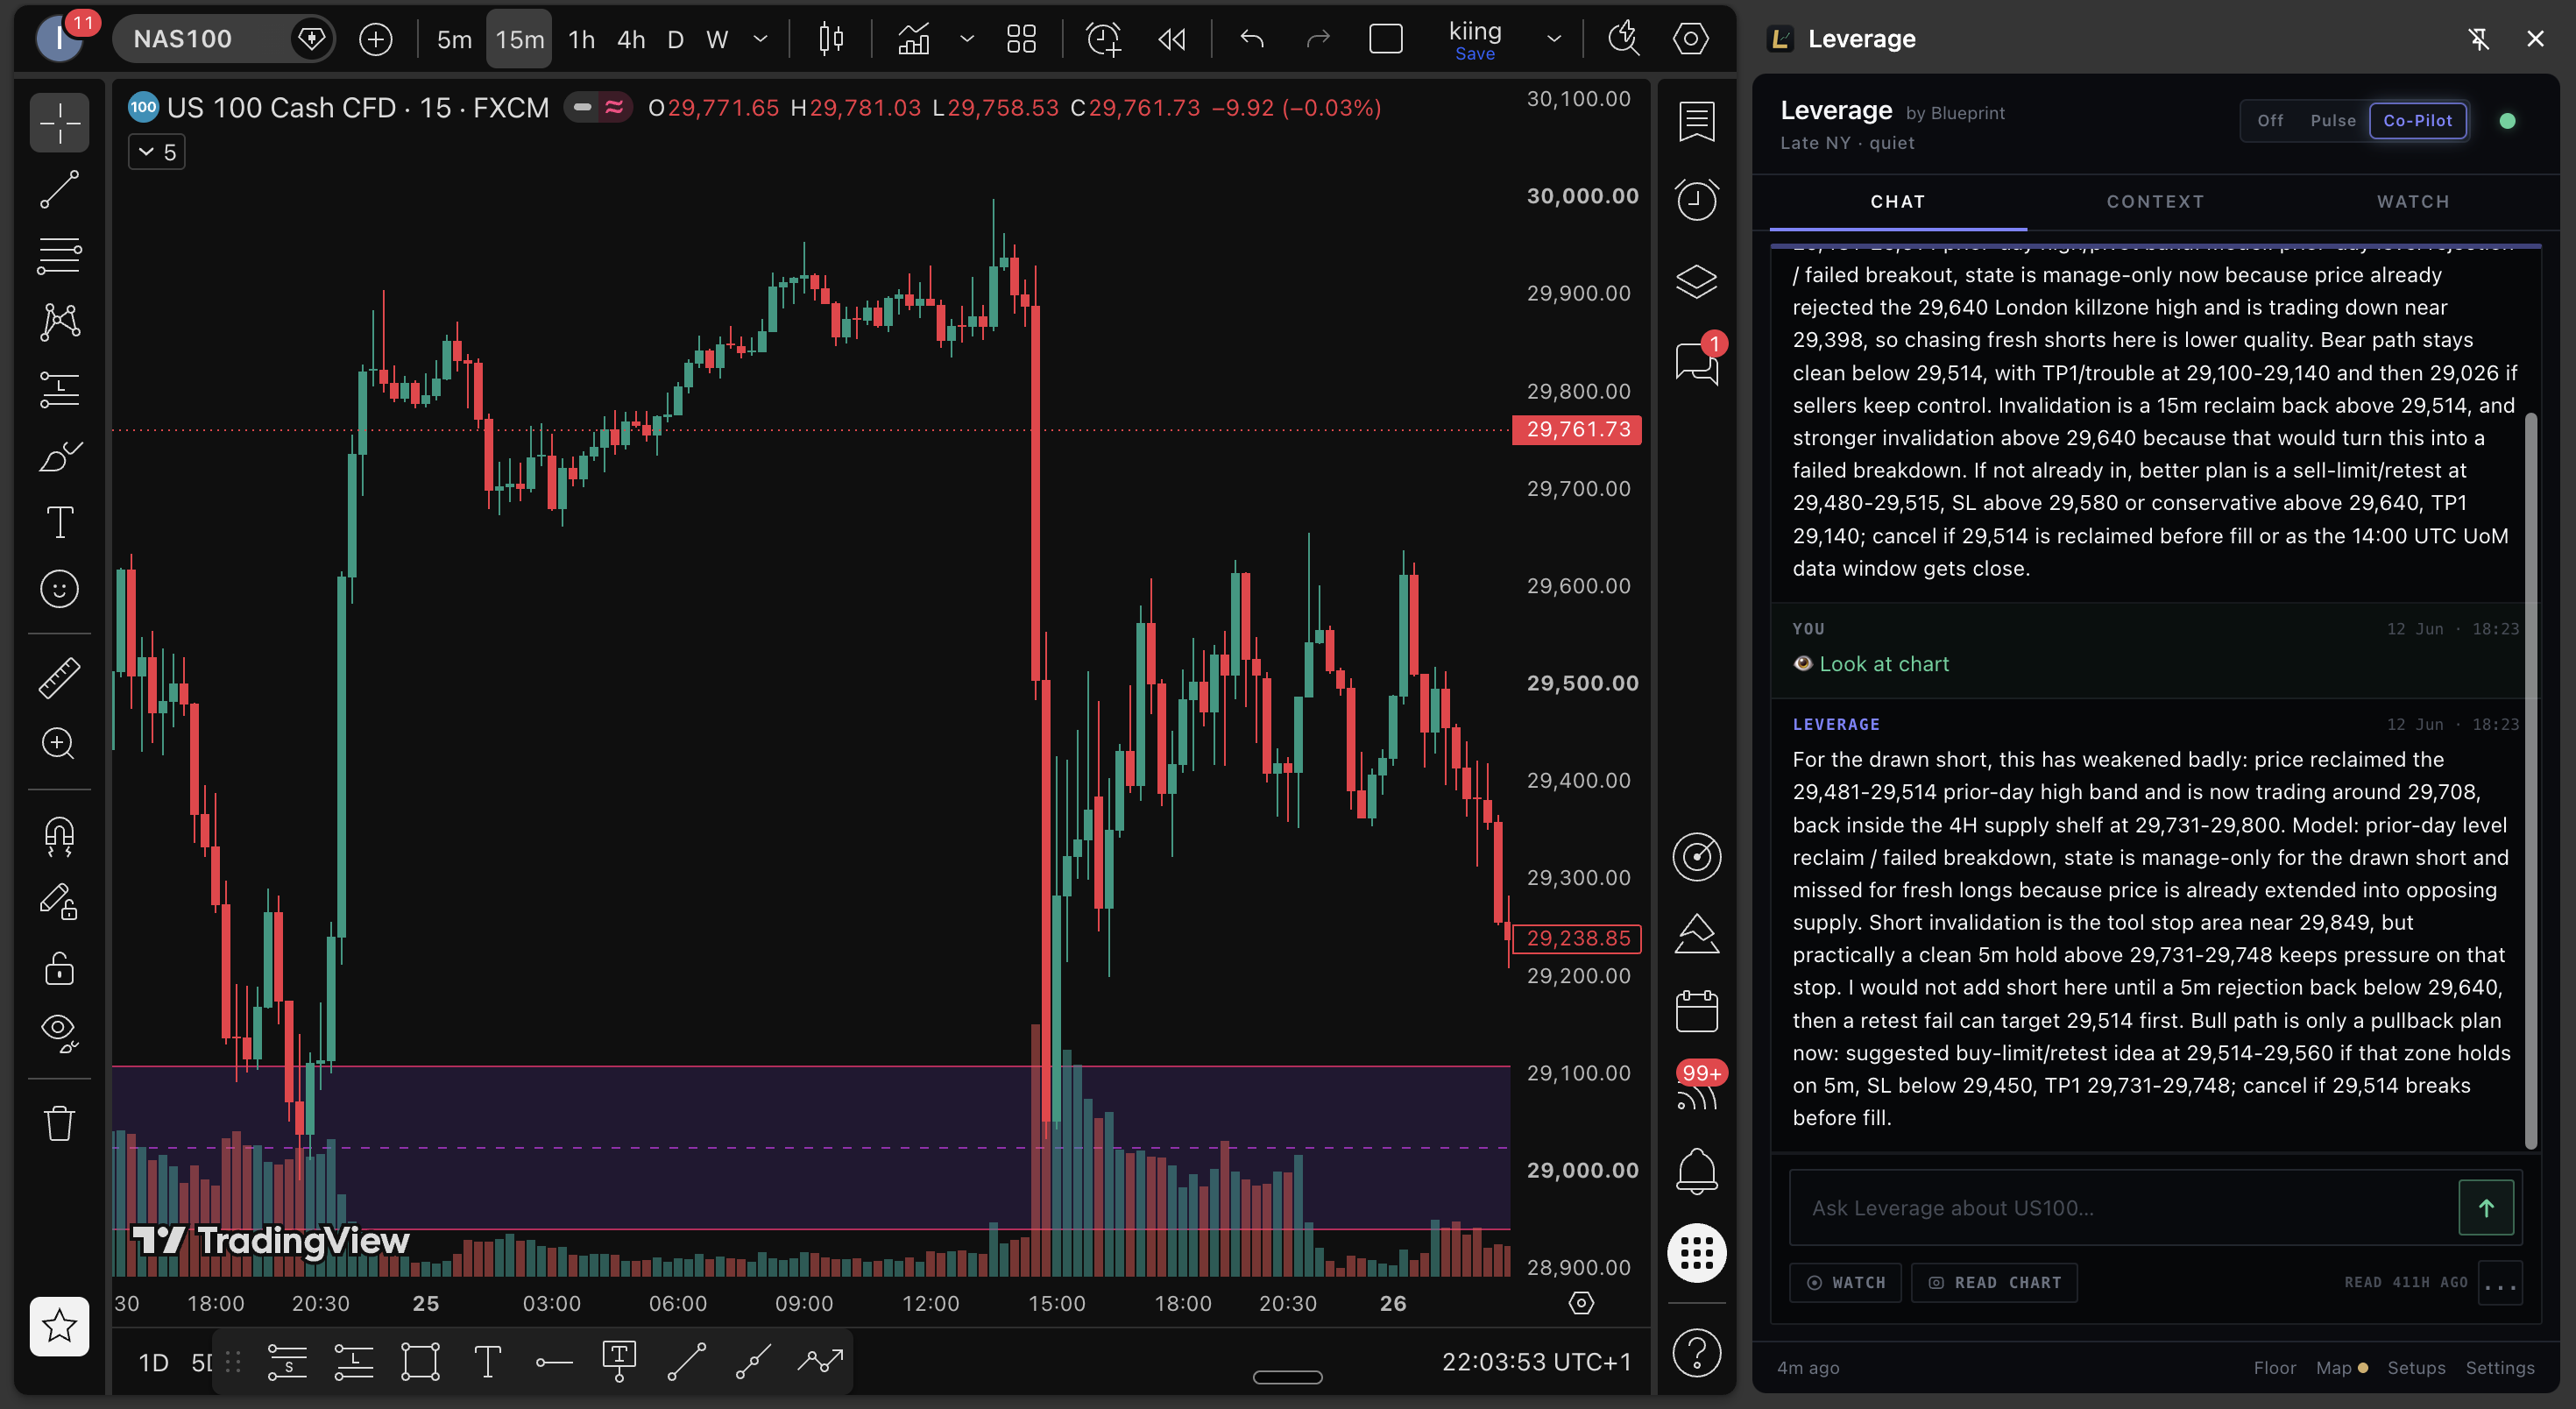Open the indicators menu
The width and height of the screenshot is (2576, 1409).
(x=914, y=40)
